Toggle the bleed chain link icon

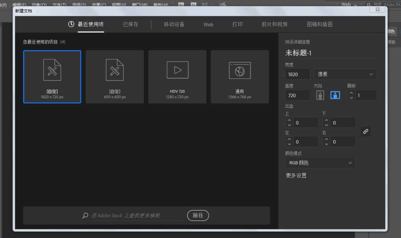pos(365,131)
